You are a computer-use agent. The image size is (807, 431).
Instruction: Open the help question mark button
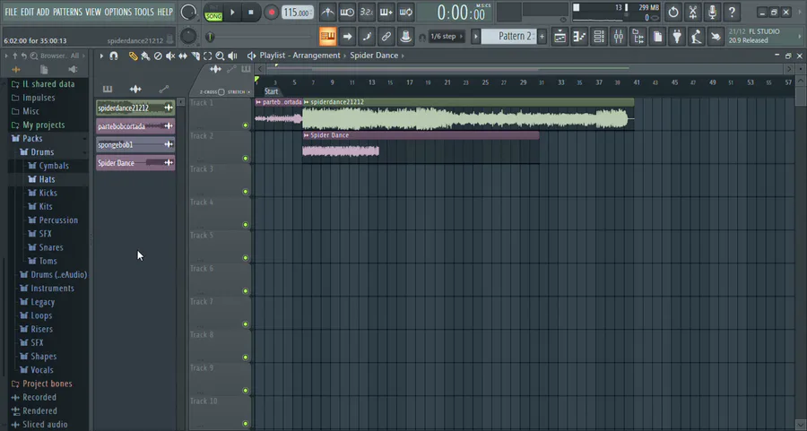click(732, 13)
